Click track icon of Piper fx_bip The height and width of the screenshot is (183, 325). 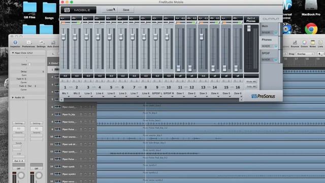click(x=57, y=114)
